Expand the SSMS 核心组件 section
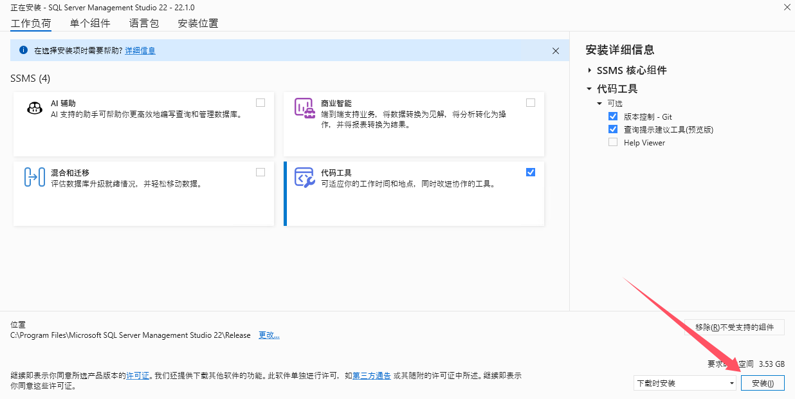The width and height of the screenshot is (795, 399). pyautogui.click(x=590, y=70)
